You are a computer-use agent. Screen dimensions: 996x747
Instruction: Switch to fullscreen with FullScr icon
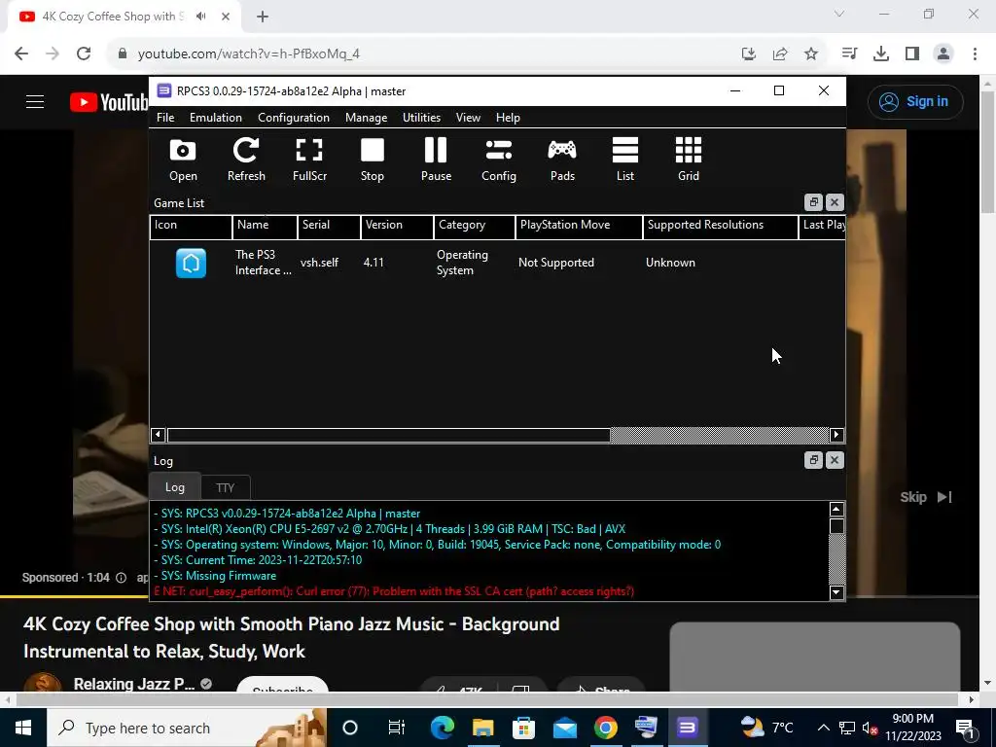[x=309, y=160]
